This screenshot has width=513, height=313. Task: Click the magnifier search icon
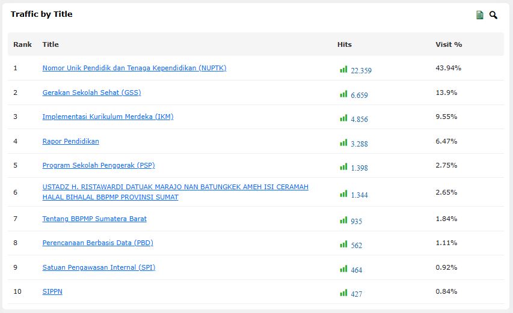493,15
